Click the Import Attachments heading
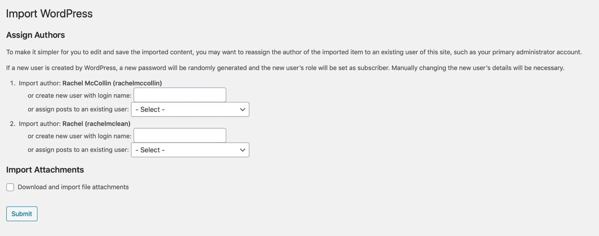The height and width of the screenshot is (236, 599). 45,170
